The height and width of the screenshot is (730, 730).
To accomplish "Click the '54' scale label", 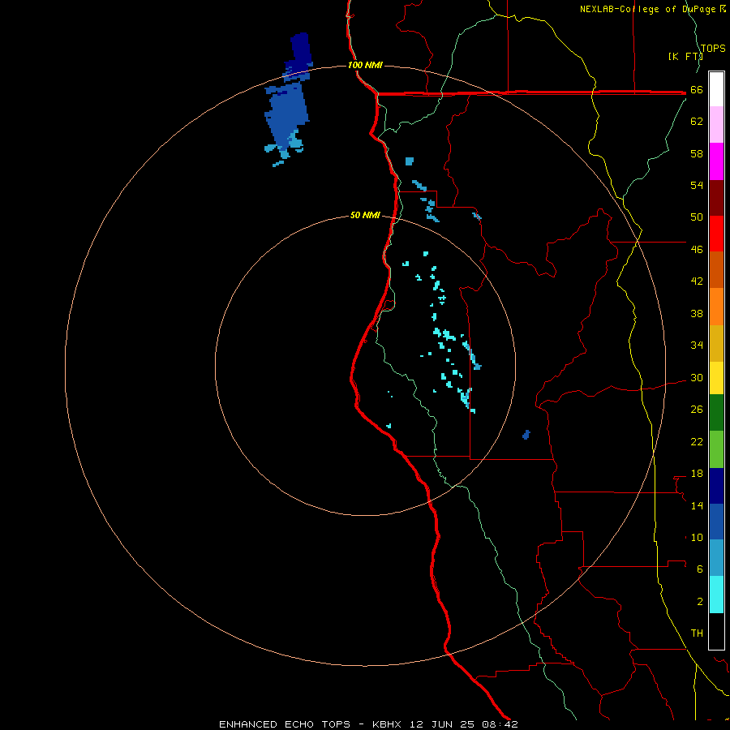I will 697,185.
